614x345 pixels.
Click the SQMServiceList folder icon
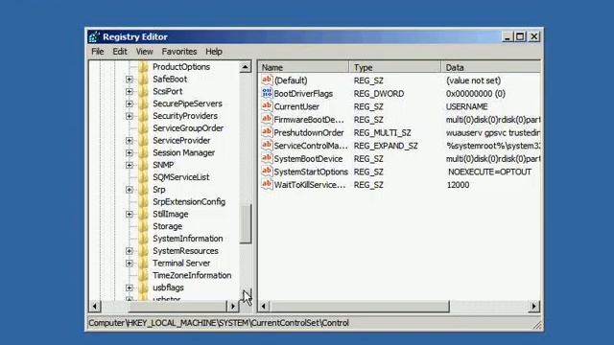coord(143,177)
